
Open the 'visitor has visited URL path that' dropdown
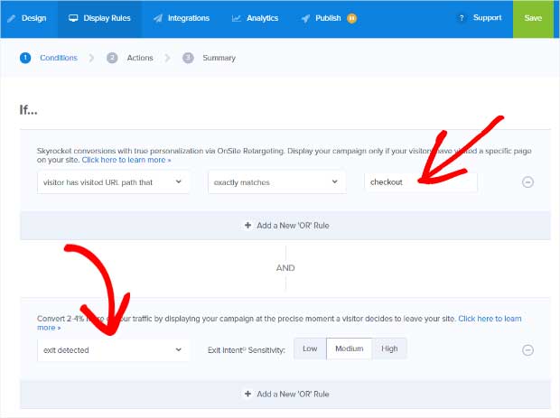coord(114,181)
